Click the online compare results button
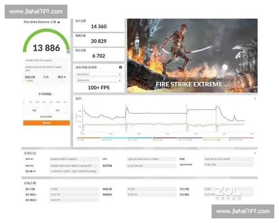The width and height of the screenshot is (279, 223). click(x=46, y=117)
